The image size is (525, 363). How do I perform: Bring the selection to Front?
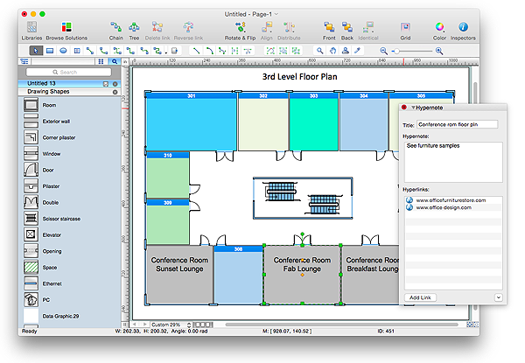click(327, 27)
